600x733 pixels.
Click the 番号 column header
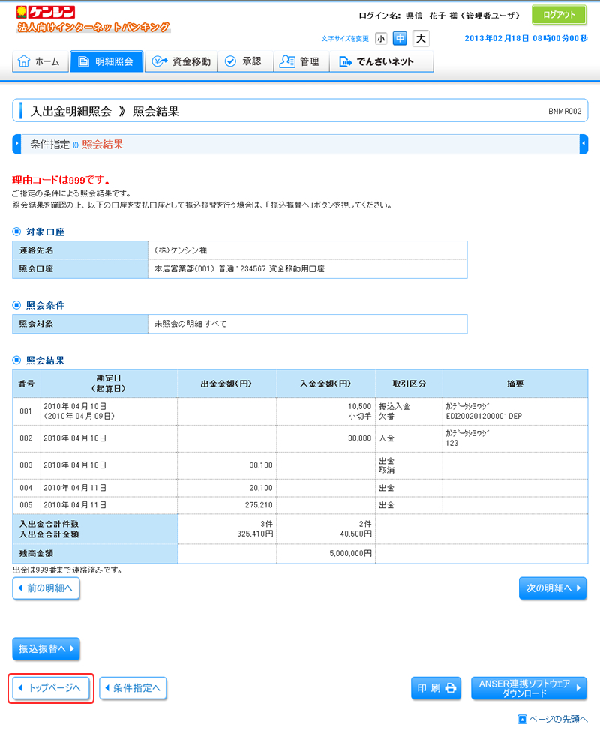[x=27, y=384]
